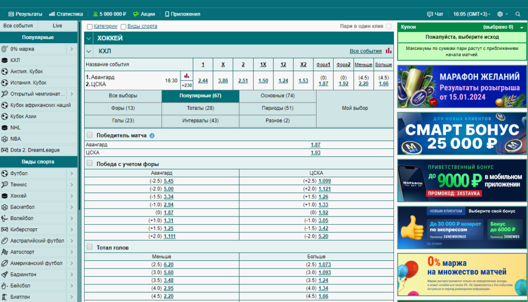The width and height of the screenshot is (528, 302).
Task: Select Авангард handicap (-2.5) odds 5.45
Action: pos(169,181)
